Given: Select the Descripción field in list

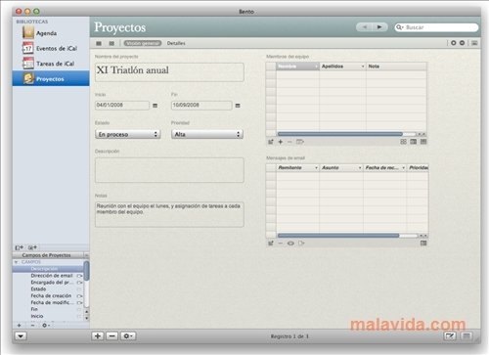Looking at the screenshot, I should (48, 269).
